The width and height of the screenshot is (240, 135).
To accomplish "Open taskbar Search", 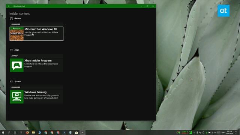I will coord(9,132).
